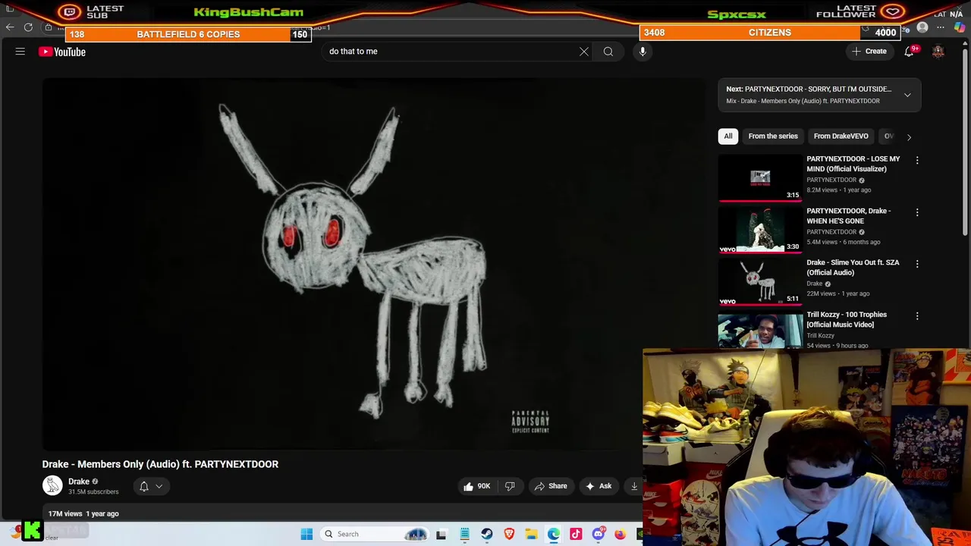The image size is (971, 546).
Task: Open File Explorer from the taskbar
Action: 531,534
